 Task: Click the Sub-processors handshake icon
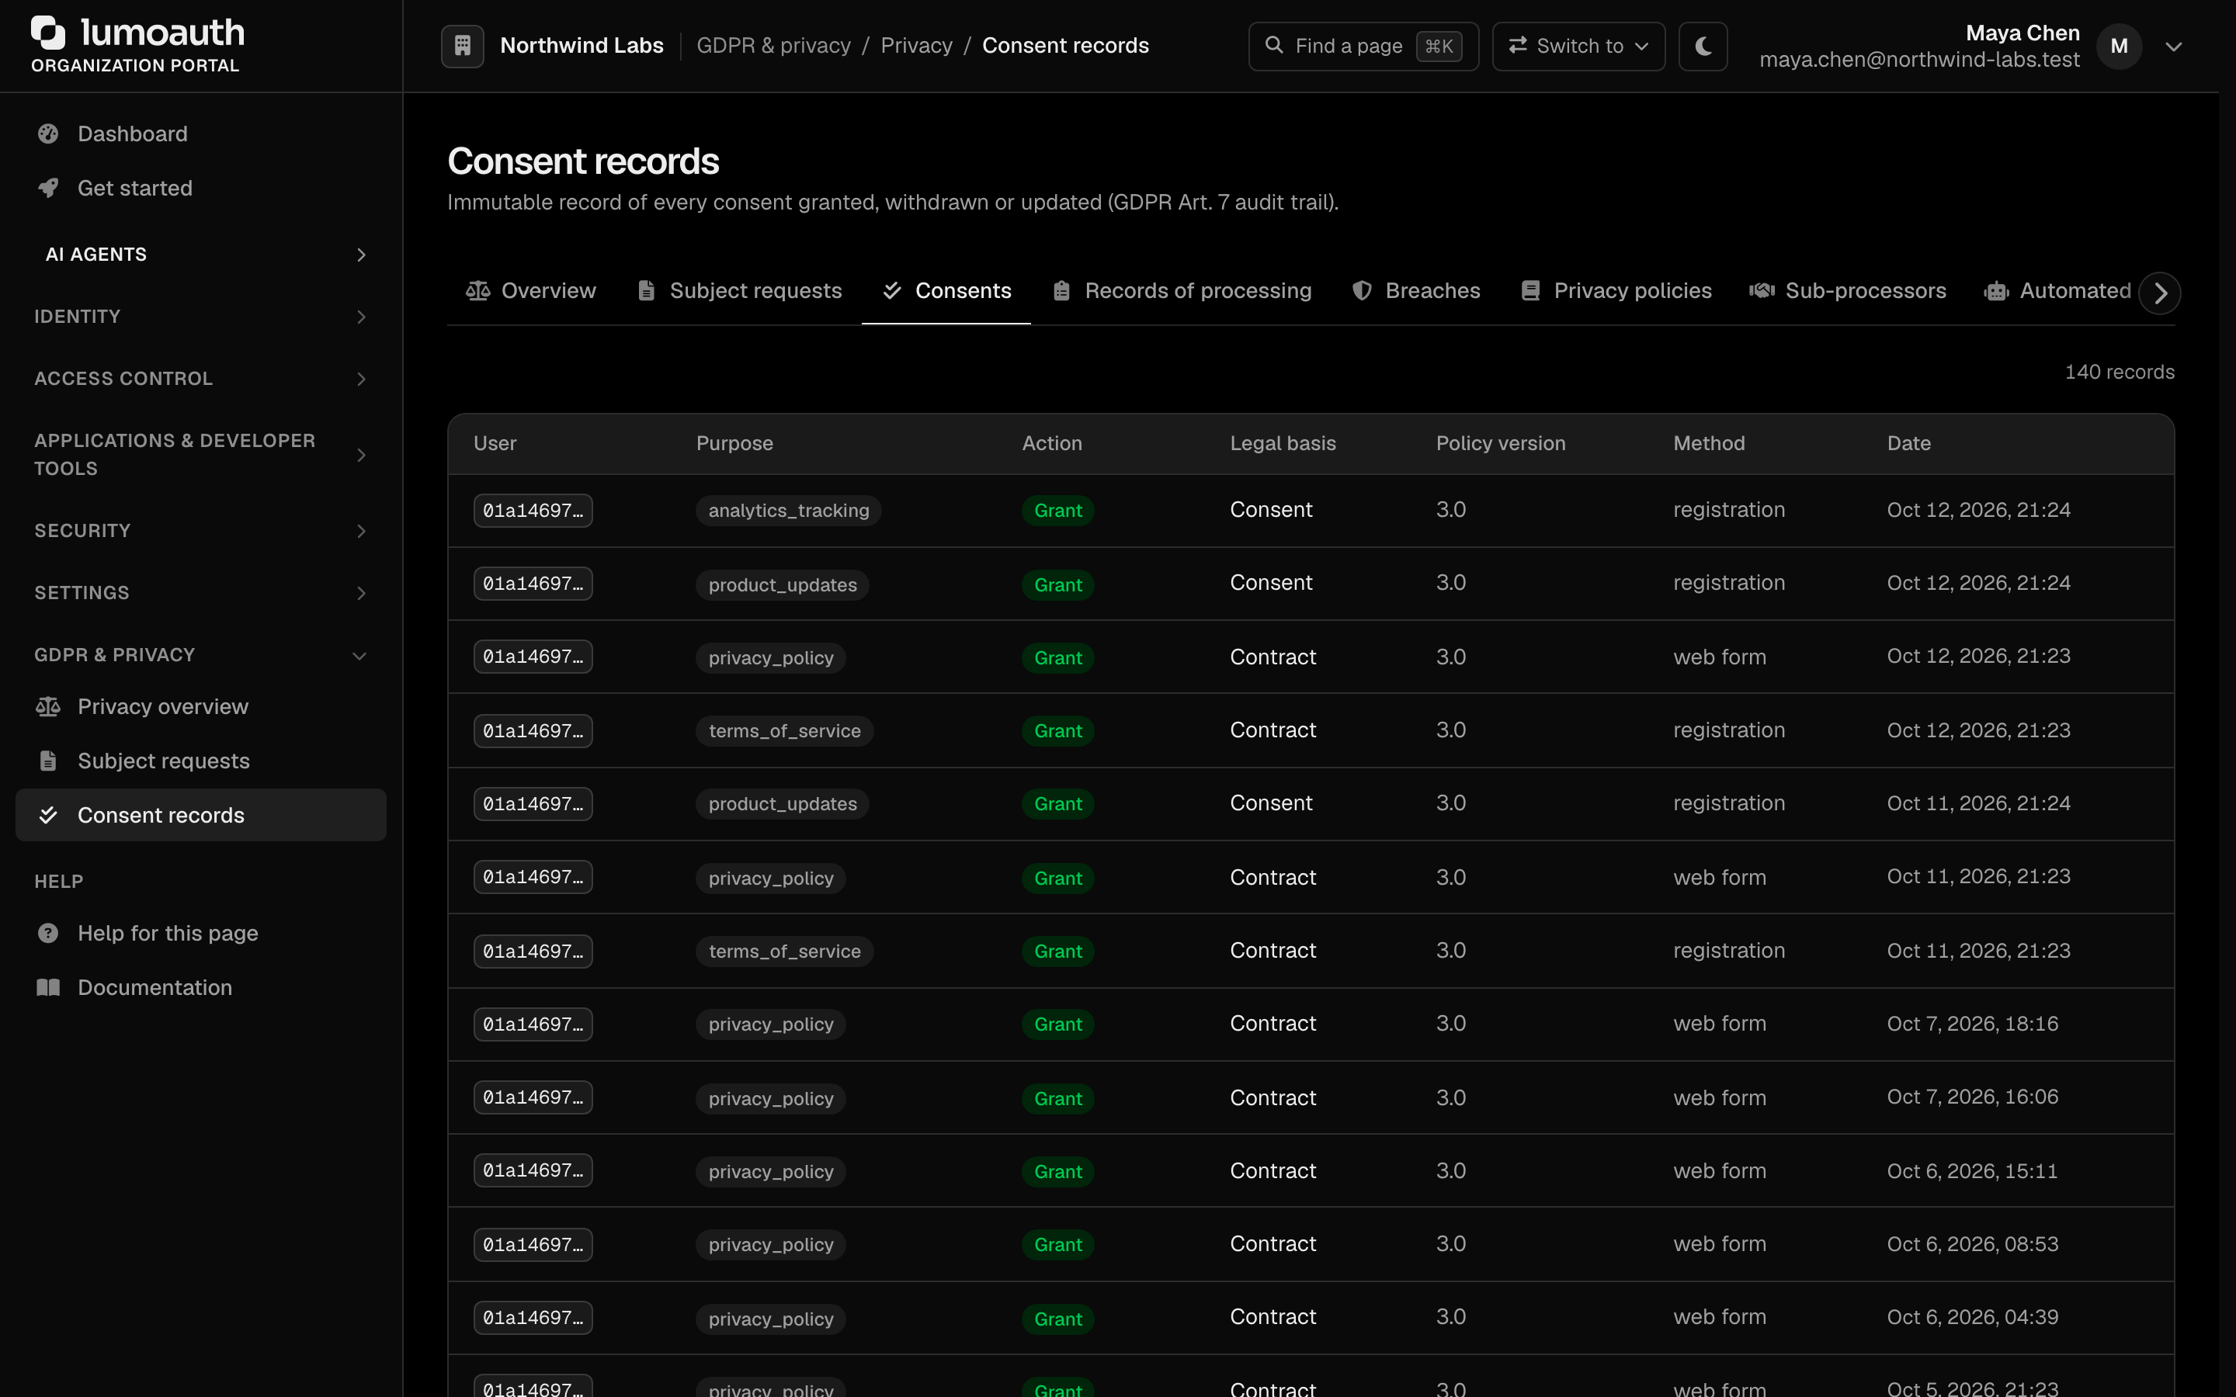pos(1761,291)
